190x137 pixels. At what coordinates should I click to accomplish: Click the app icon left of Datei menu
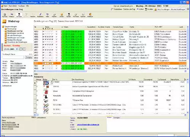click(x=2, y=6)
